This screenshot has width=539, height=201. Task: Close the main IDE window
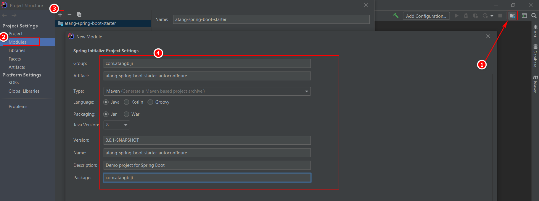[531, 5]
